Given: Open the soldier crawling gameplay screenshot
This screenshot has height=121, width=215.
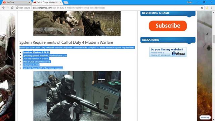Looking at the screenshot, I should [x=77, y=23].
